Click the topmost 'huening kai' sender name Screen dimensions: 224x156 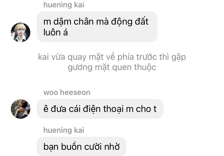click(64, 5)
